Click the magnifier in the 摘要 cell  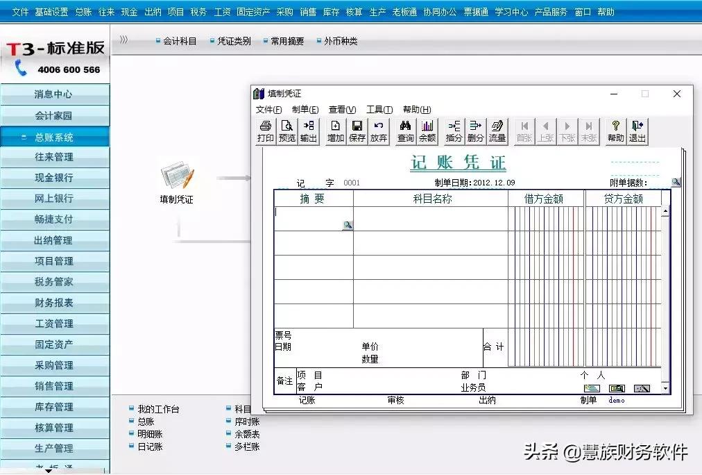347,225
